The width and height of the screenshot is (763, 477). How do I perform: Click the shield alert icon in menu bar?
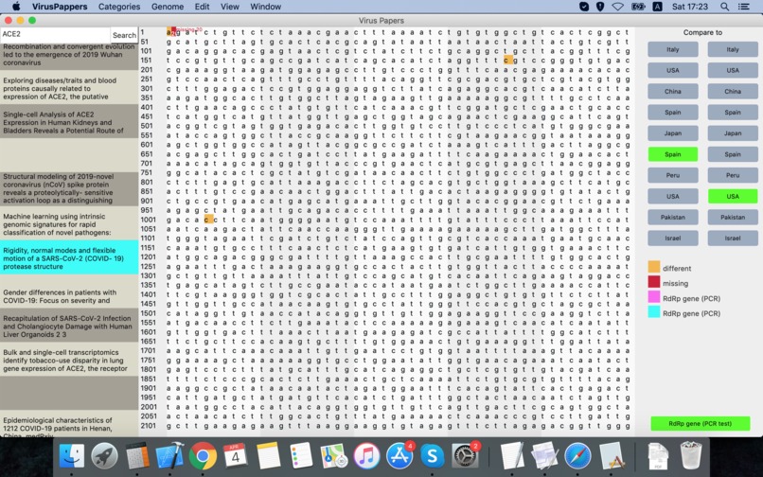click(x=600, y=7)
